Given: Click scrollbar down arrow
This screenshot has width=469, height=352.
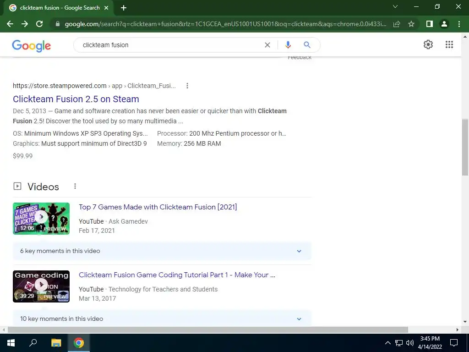Looking at the screenshot, I should point(465,322).
